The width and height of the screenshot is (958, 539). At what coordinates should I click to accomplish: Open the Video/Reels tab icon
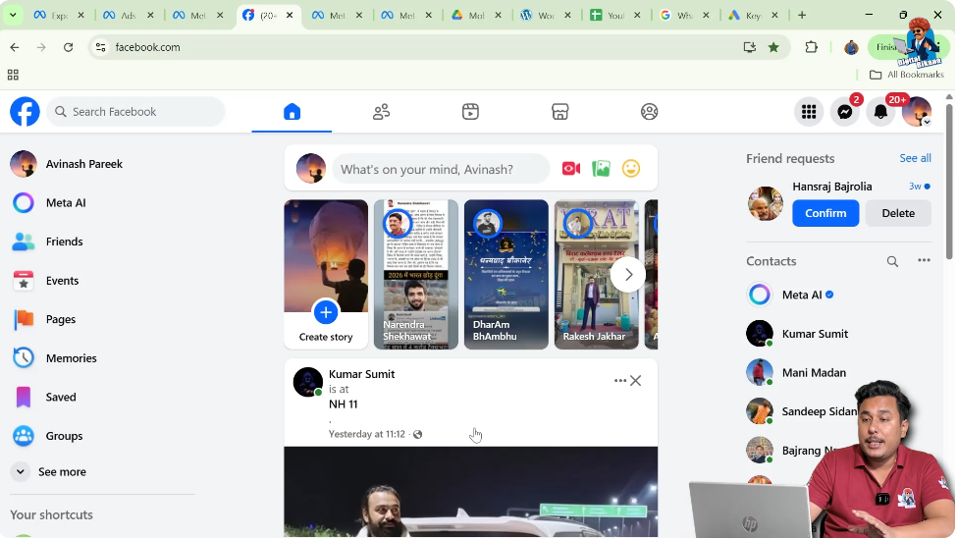pyautogui.click(x=470, y=112)
